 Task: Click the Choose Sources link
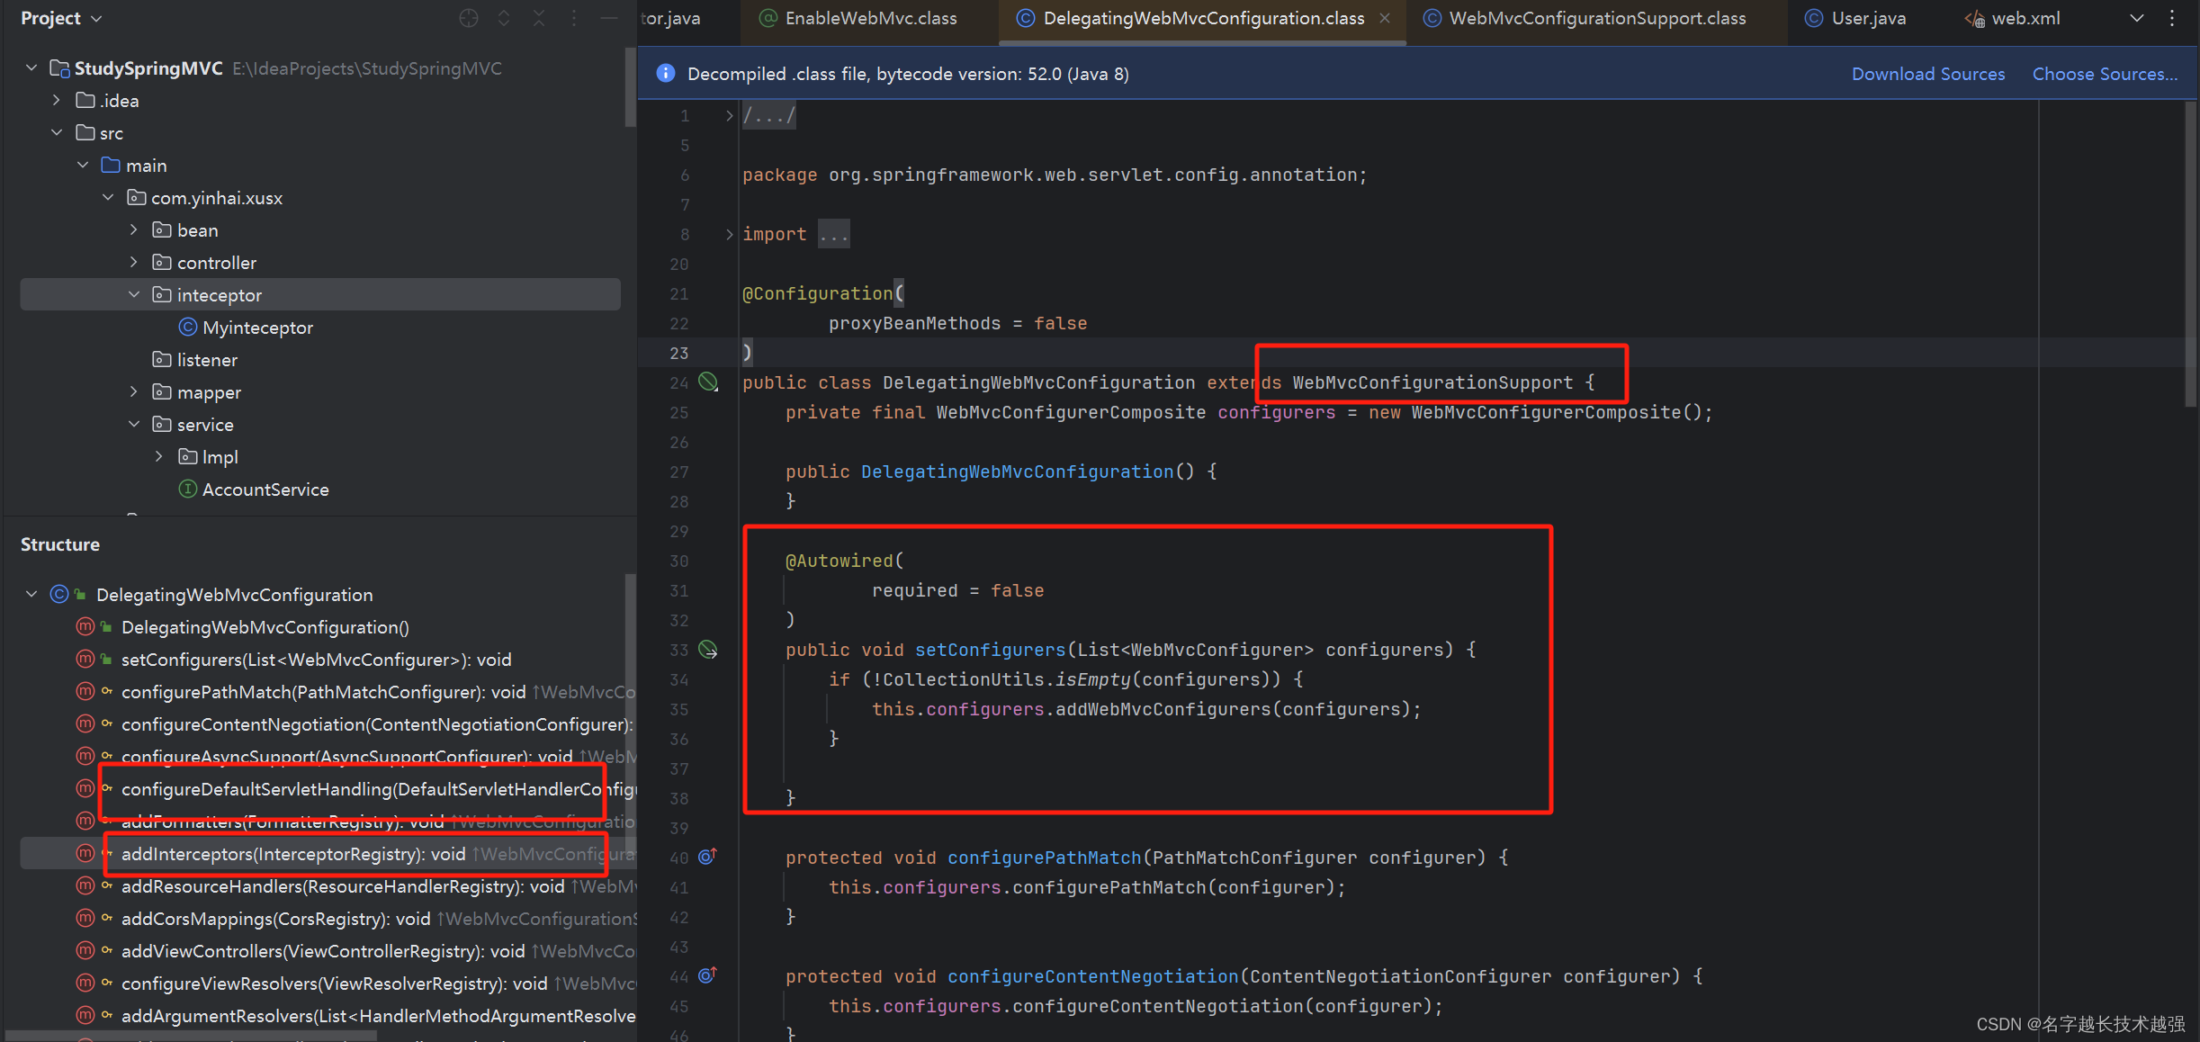coord(2105,74)
